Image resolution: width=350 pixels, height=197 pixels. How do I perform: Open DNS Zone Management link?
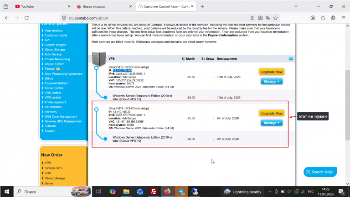point(61,117)
